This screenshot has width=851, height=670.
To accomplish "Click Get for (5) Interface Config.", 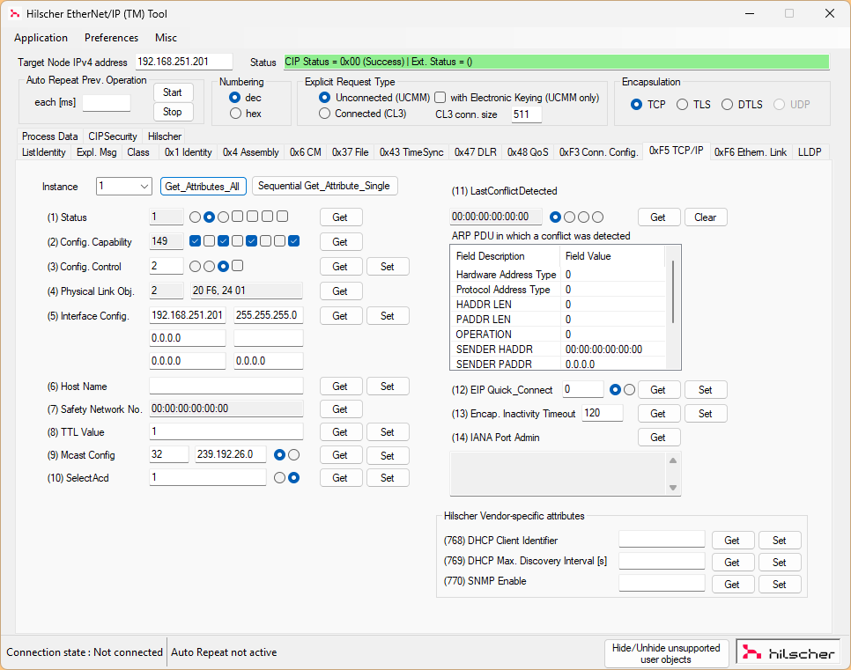I will point(341,316).
